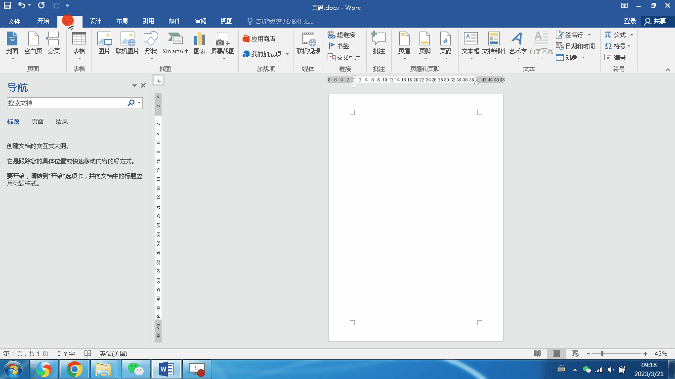Switch to Print Layout view in status bar
This screenshot has height=379, width=675.
coord(556,354)
